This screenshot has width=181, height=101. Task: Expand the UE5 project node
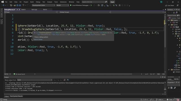tap(171, 22)
